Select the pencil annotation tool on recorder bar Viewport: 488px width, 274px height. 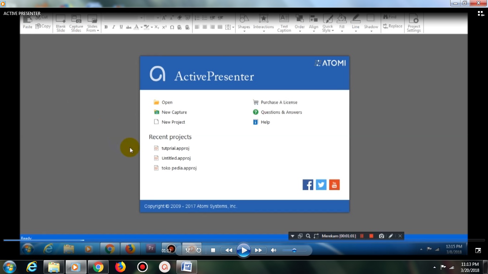(x=391, y=236)
